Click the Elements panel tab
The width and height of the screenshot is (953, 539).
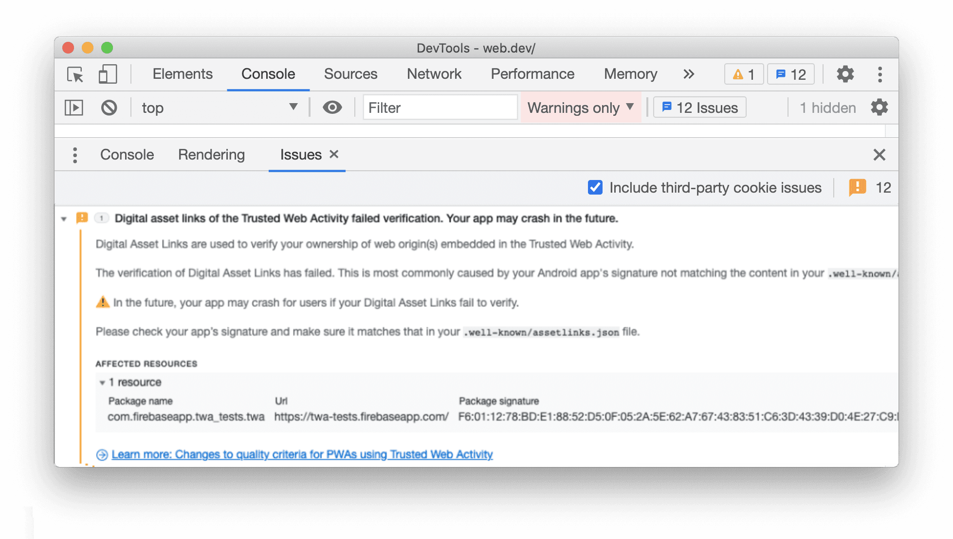point(182,74)
